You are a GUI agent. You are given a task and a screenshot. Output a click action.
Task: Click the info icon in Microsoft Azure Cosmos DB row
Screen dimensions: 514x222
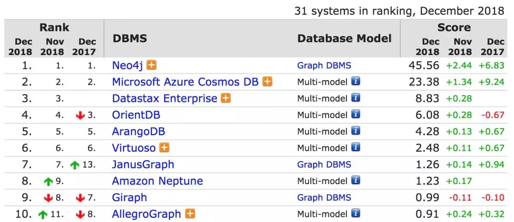pos(356,82)
